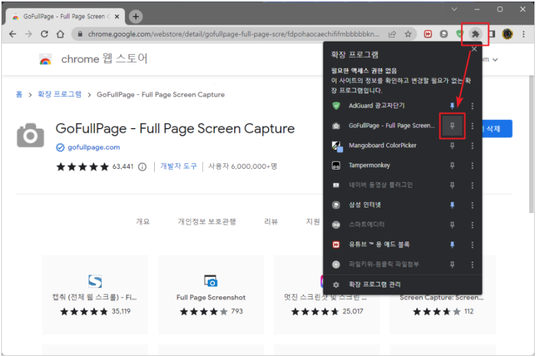
Task: Go to 확장 프로그램 breadcrumb link
Action: click(x=60, y=94)
